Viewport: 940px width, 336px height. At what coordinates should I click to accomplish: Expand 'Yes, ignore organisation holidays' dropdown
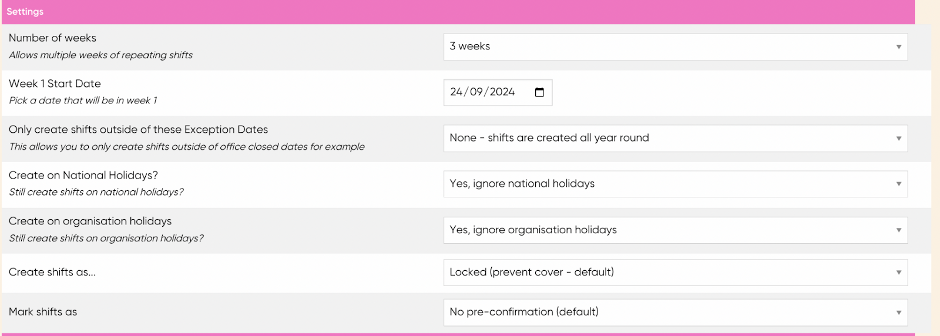(675, 230)
